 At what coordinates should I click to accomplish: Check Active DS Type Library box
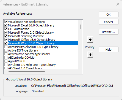(x=6, y=50)
